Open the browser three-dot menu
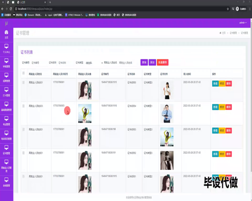Image resolution: width=252 pixels, height=201 pixels. 250,9
